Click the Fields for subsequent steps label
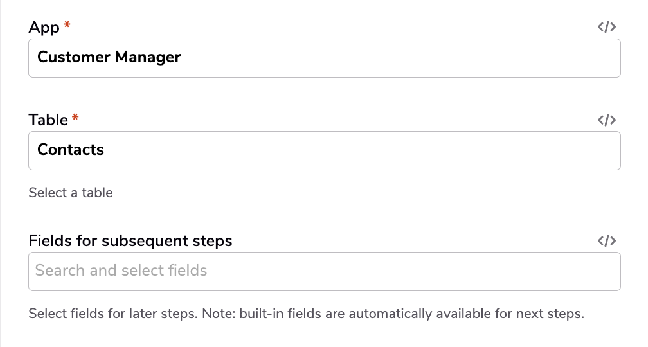 click(130, 241)
